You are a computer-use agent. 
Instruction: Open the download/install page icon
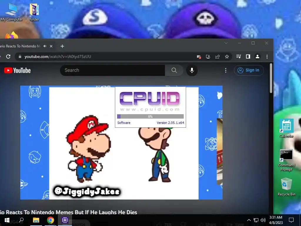tap(208, 56)
